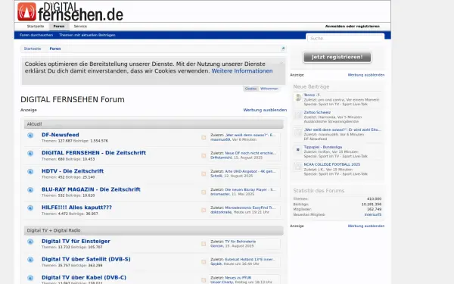Click the forum icon beside HILFE!!!! Alles kaputt???

(30, 208)
